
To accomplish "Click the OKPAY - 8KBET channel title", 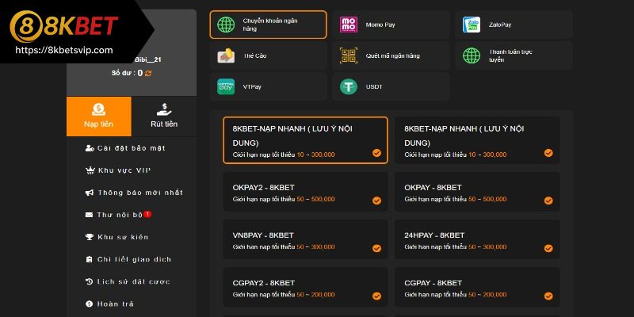I will tap(433, 188).
